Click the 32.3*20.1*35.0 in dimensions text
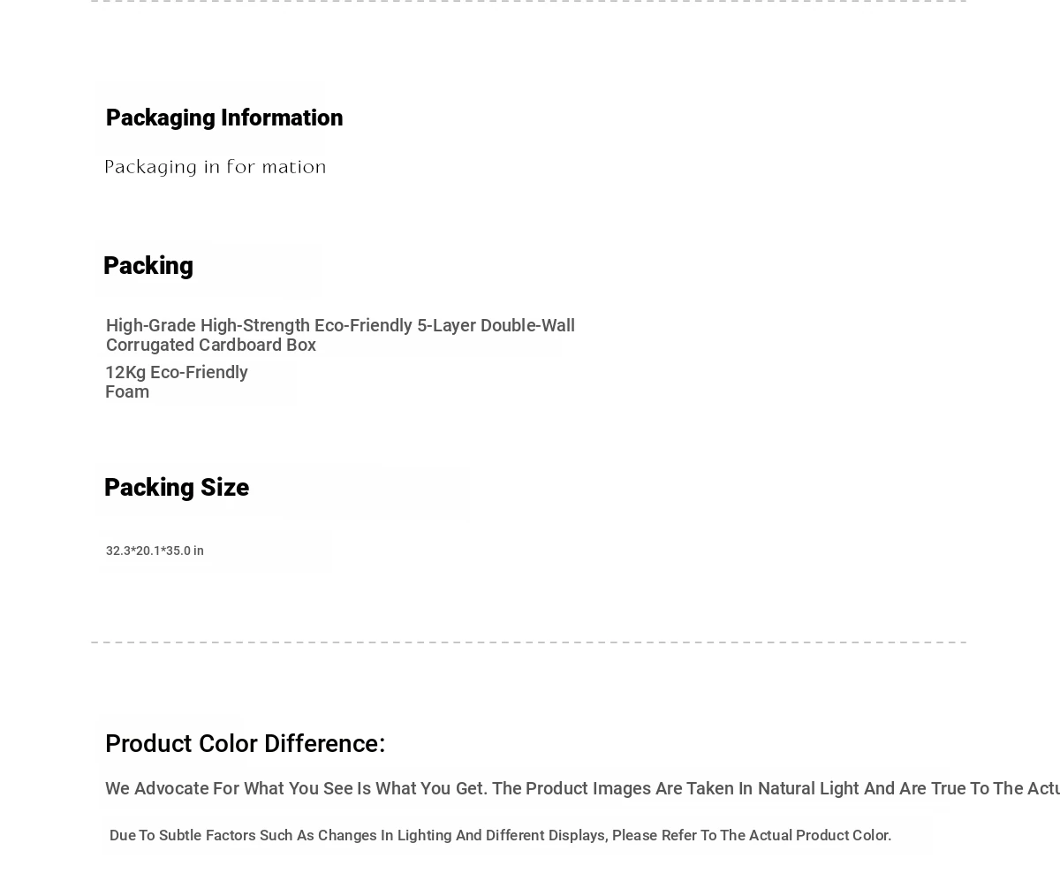Image resolution: width=1060 pixels, height=881 pixels. 155,551
